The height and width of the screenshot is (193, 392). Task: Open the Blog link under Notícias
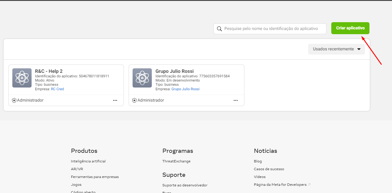tap(258, 161)
